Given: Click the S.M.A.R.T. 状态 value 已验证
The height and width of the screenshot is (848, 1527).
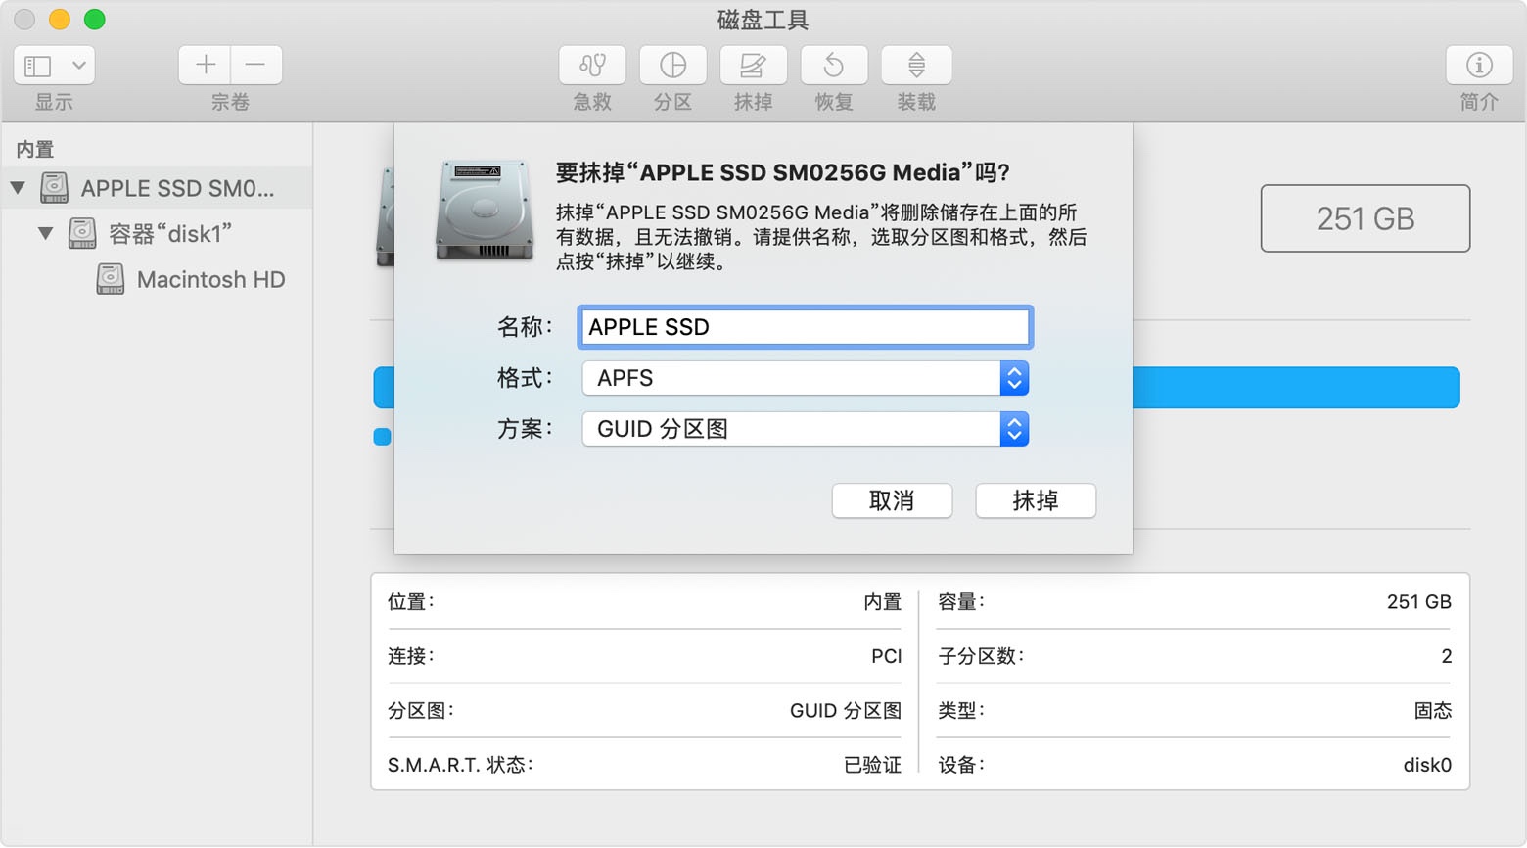Looking at the screenshot, I should [872, 765].
